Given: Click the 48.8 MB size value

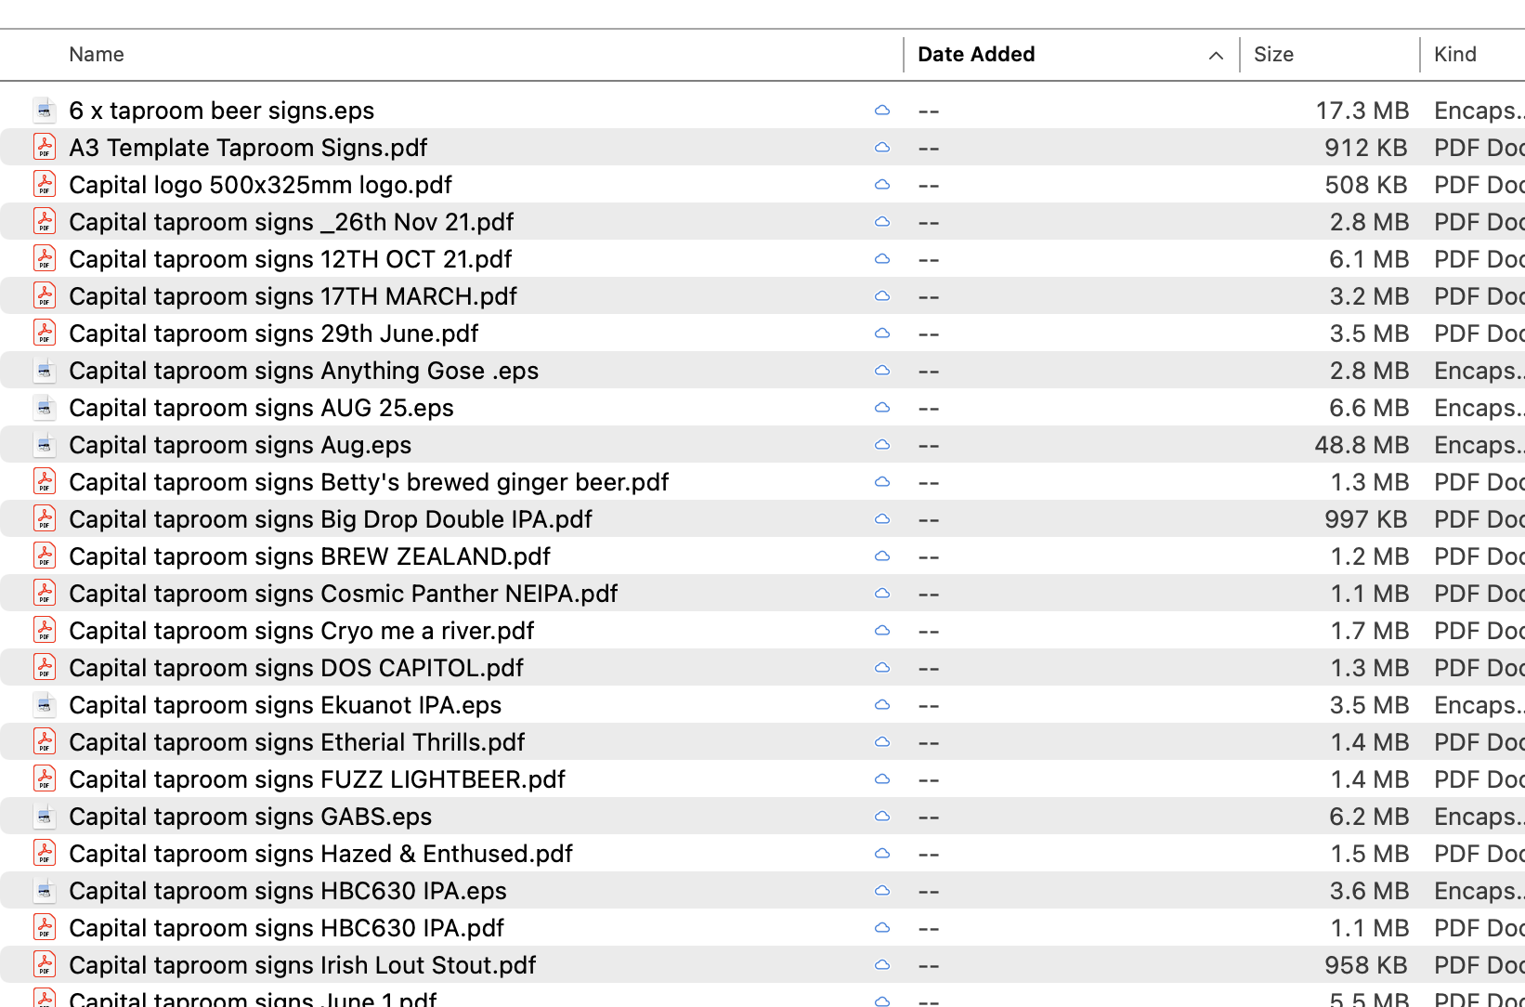Looking at the screenshot, I should tap(1362, 445).
